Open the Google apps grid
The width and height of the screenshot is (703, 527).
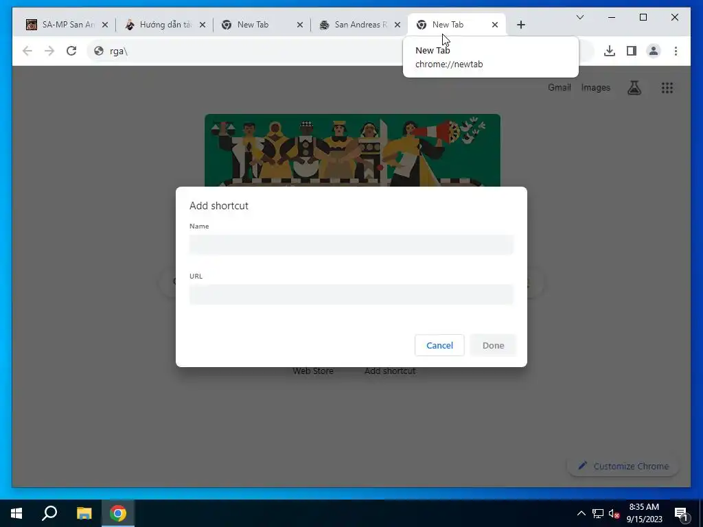[667, 88]
